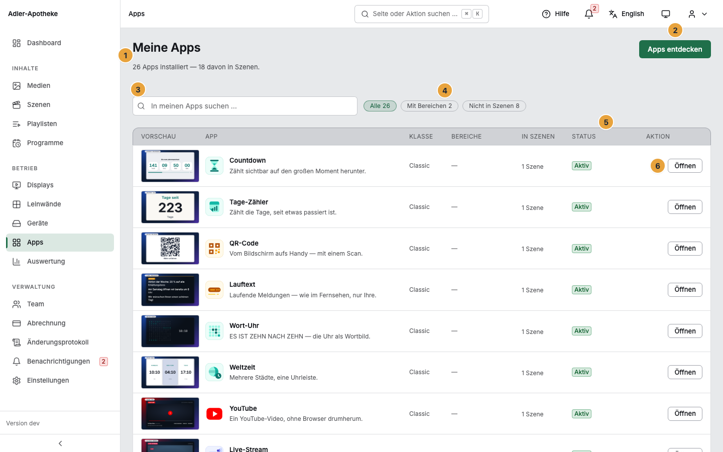The image size is (723, 452).
Task: Open the Änderungsprotokoll page
Action: [x=60, y=343]
